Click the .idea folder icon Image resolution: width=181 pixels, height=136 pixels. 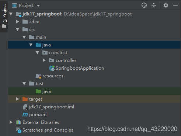[25, 22]
